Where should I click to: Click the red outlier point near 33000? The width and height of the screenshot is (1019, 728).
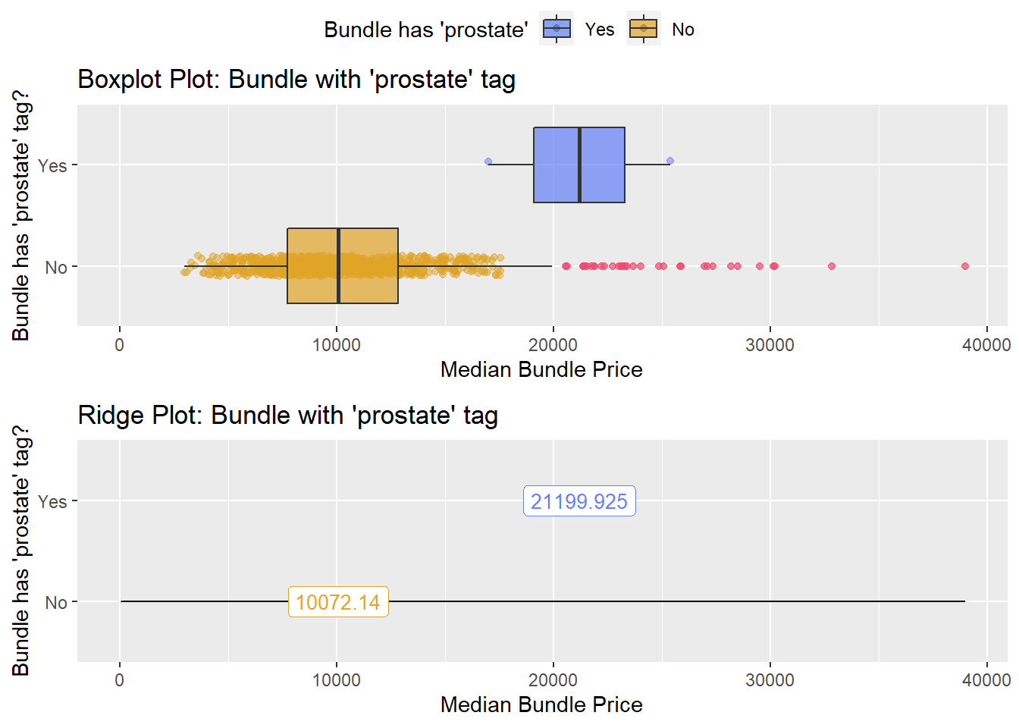(832, 266)
